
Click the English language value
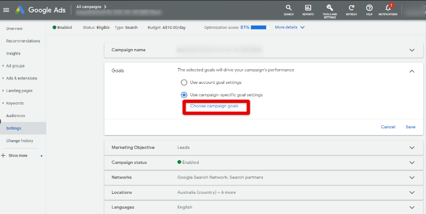(x=185, y=207)
